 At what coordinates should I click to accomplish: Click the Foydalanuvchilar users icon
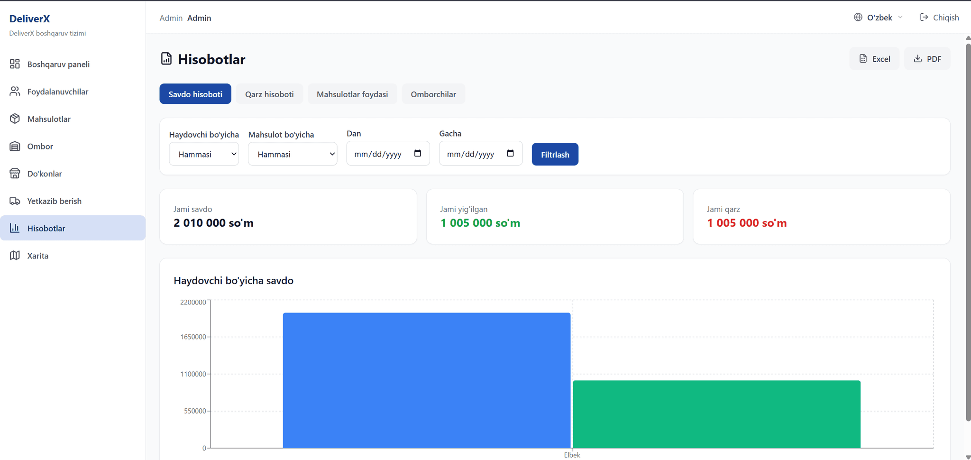coord(15,92)
